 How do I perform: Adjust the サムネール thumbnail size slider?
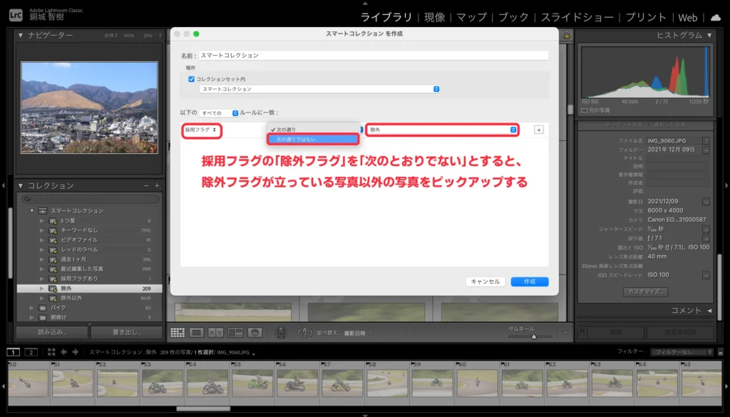pyautogui.click(x=534, y=336)
